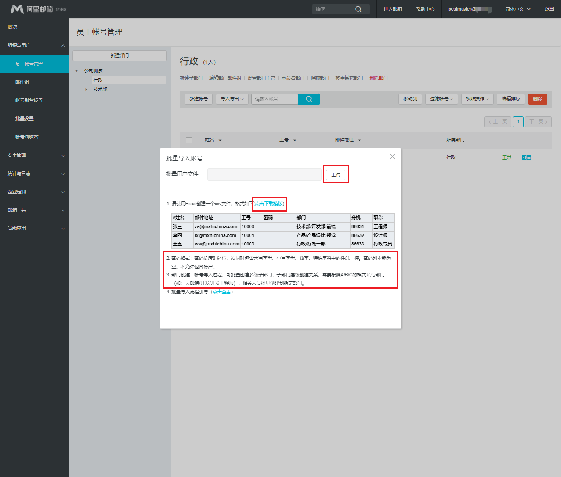Click the blue account search button

click(309, 99)
